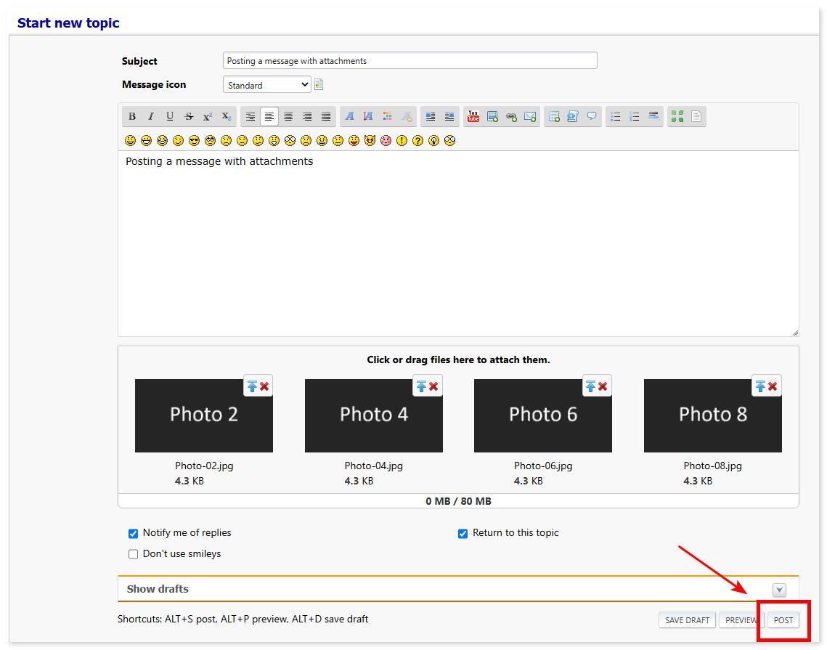Remove the Photo-02.jpg attachment
Viewport: 827px width, 650px height.
[x=264, y=386]
